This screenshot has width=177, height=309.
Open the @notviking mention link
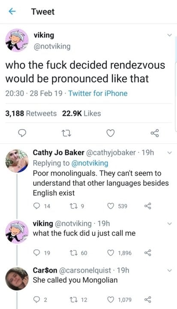coord(90,163)
